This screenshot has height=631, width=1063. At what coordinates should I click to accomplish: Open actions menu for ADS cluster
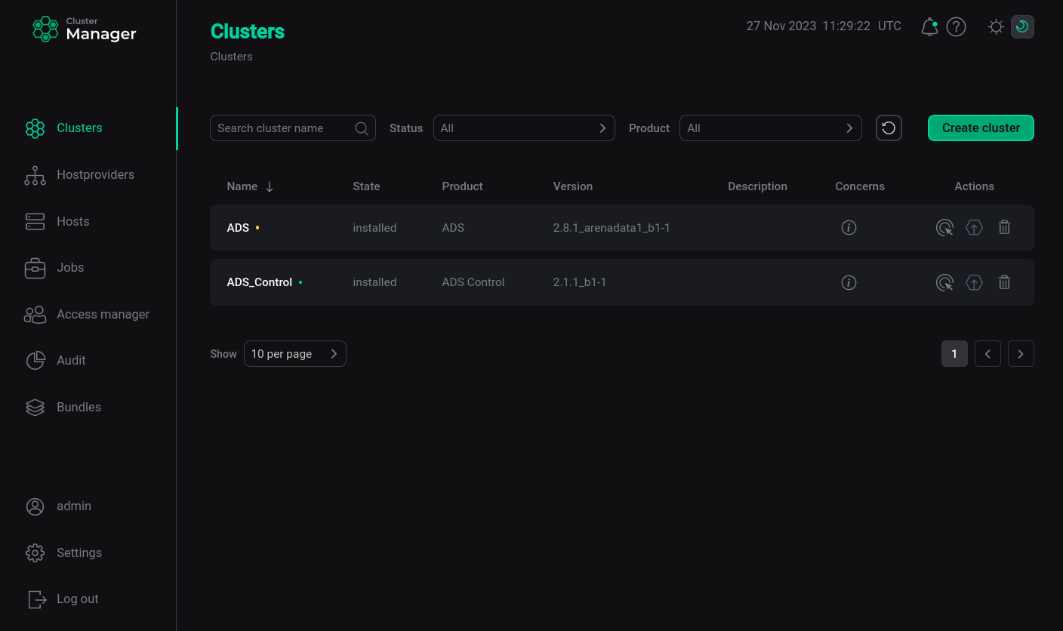tap(944, 227)
